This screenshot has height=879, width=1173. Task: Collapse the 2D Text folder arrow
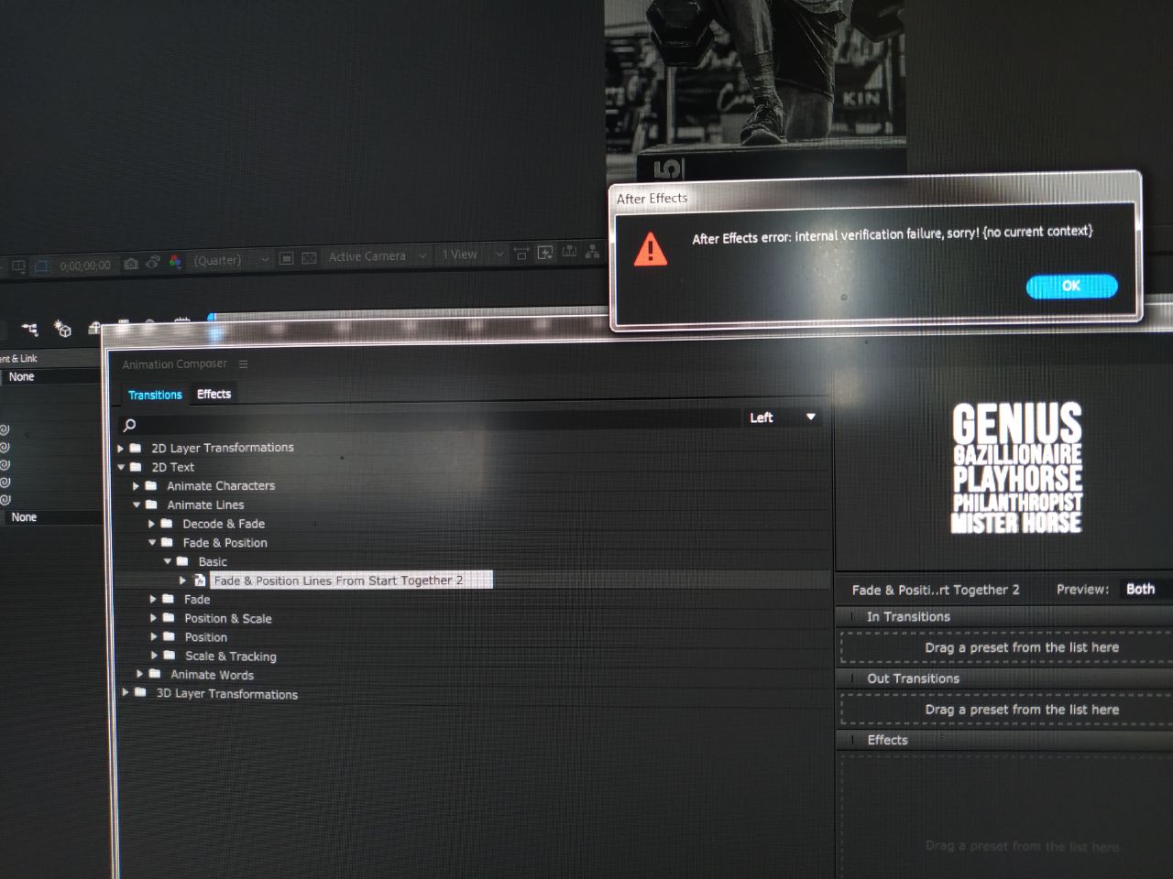121,467
